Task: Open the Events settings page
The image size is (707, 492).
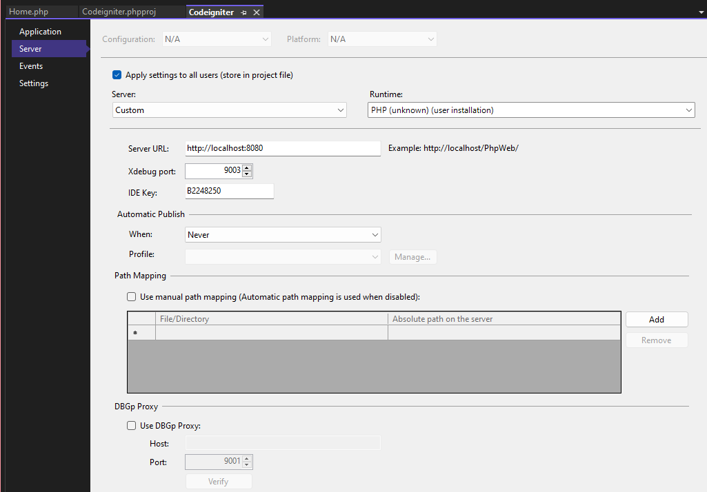Action: point(31,66)
